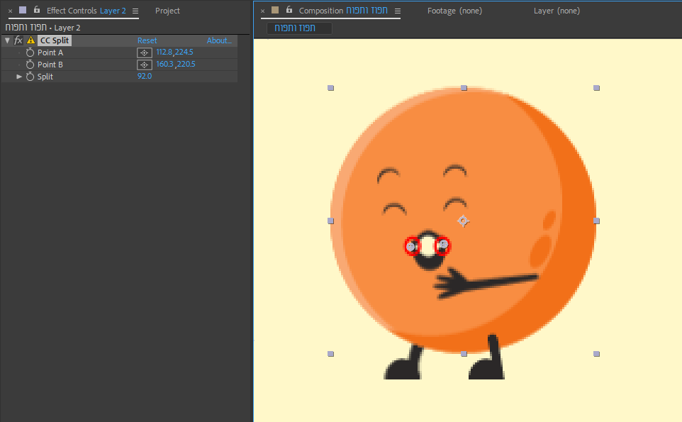The image size is (682, 422).
Task: Click the top-left layer transform handle
Action: (x=330, y=88)
